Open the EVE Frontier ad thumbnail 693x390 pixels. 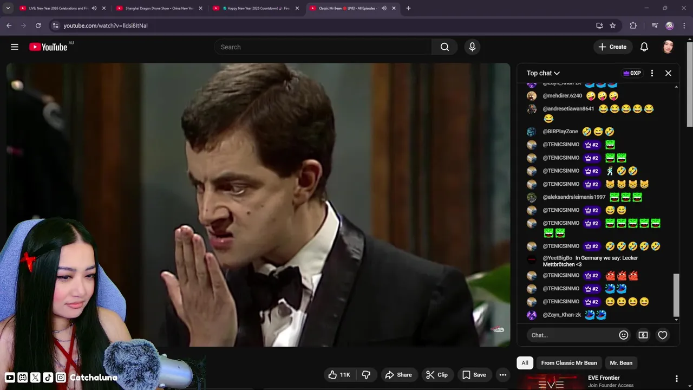[x=551, y=382]
